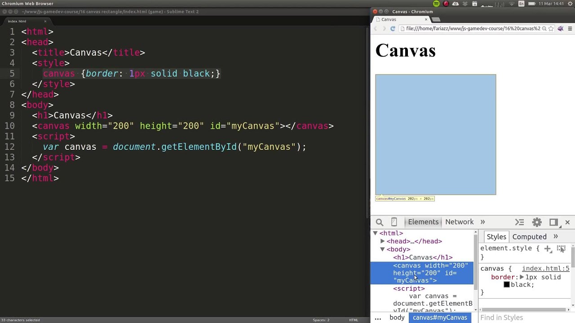Select body in the breadcrumb bar
This screenshot has height=323, width=575.
pos(397,318)
